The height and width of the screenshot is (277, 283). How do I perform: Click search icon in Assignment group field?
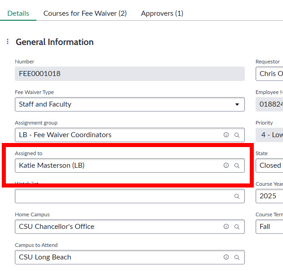coord(237,135)
